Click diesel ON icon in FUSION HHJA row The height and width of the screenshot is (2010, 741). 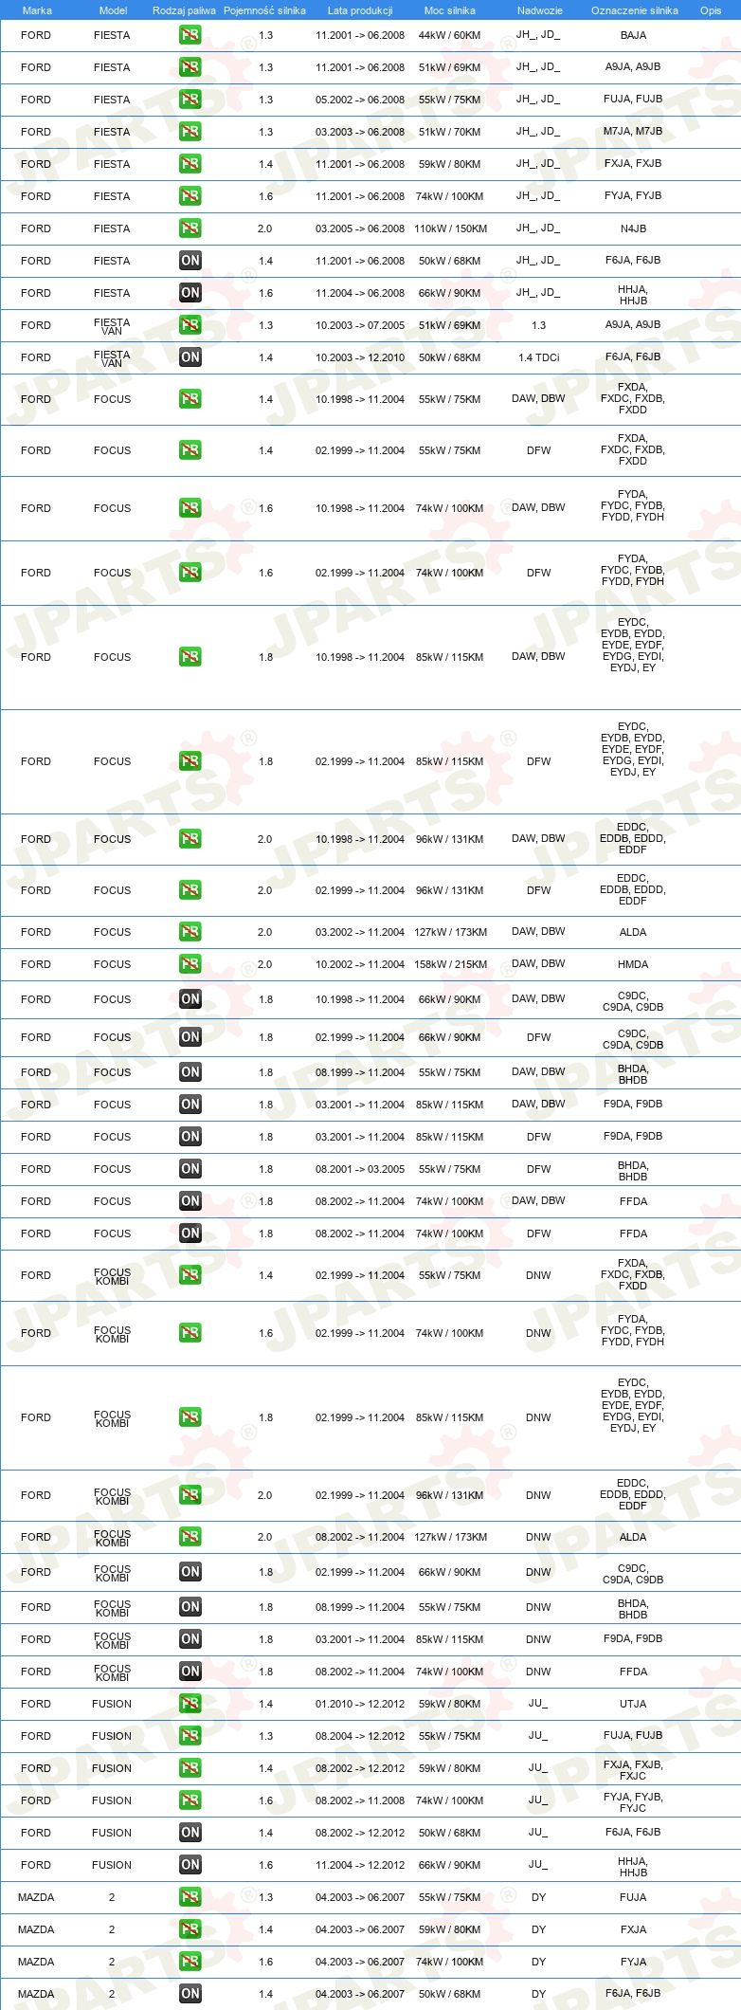click(190, 1865)
